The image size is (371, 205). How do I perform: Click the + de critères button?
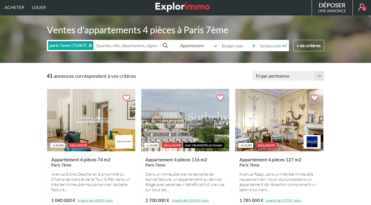pyautogui.click(x=309, y=46)
